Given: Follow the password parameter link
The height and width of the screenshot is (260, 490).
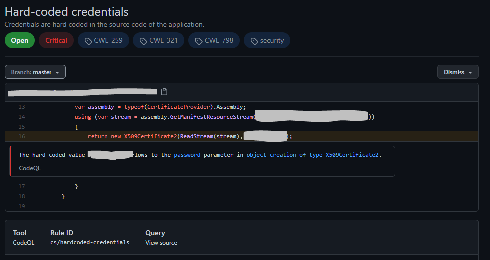Looking at the screenshot, I should click(187, 155).
